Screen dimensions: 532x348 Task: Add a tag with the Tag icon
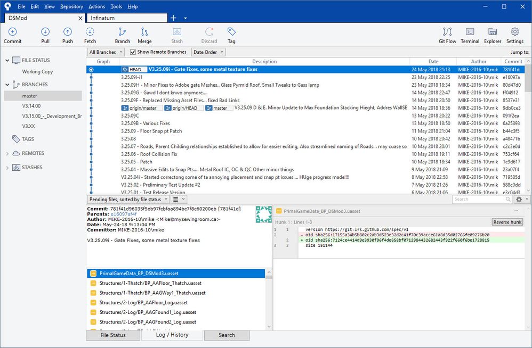231,35
